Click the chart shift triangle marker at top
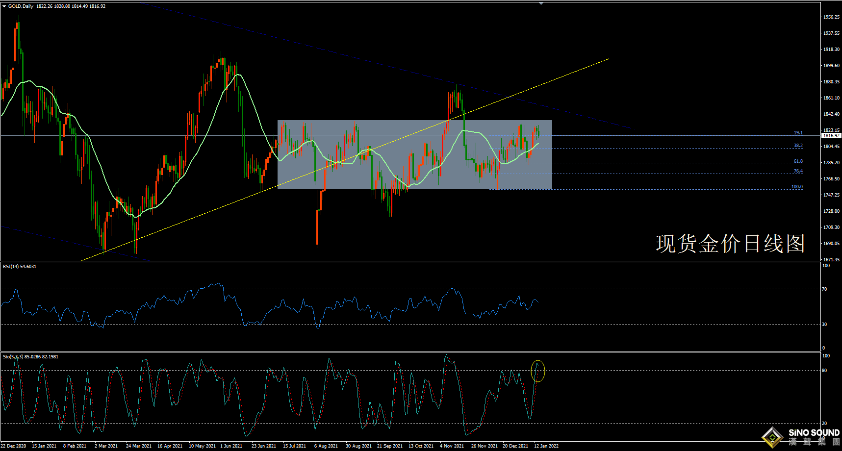 point(541,3)
